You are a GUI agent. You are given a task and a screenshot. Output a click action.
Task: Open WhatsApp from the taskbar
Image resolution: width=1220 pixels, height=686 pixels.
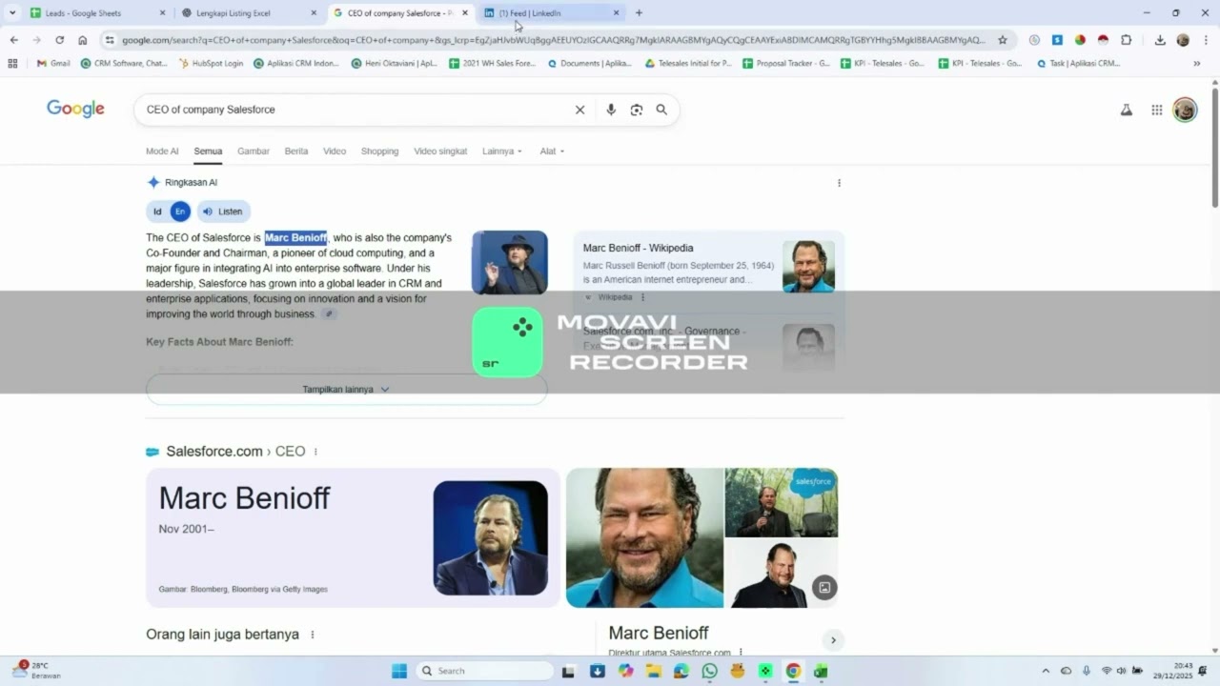(709, 671)
